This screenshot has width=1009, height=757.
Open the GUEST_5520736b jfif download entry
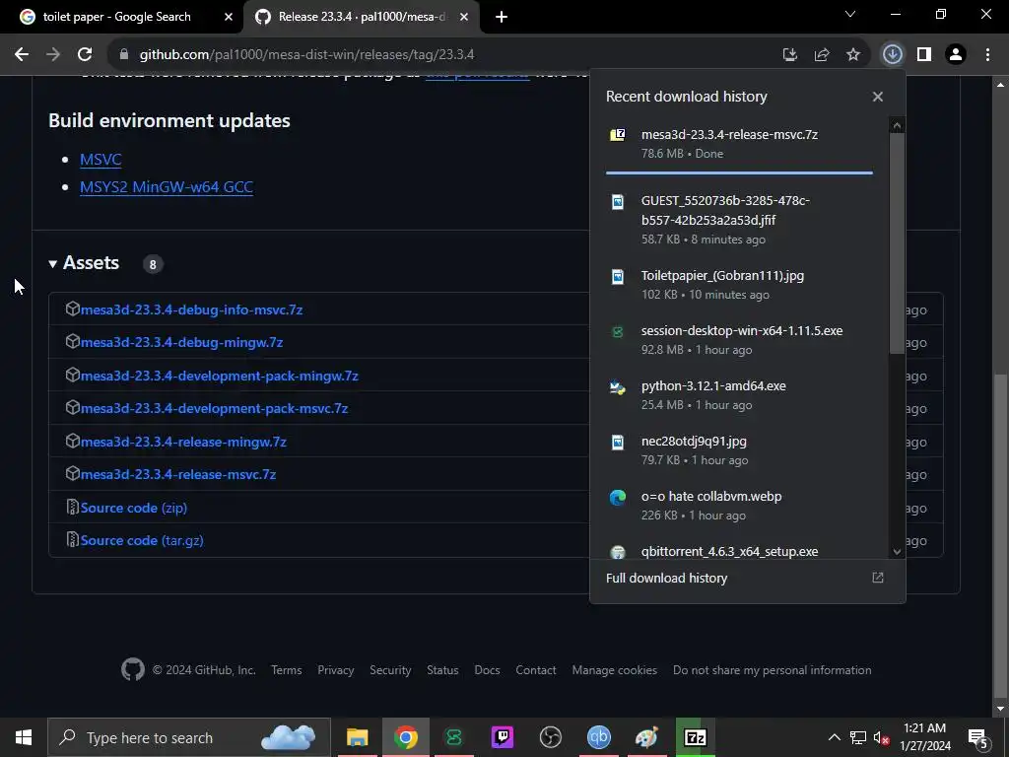pos(739,220)
